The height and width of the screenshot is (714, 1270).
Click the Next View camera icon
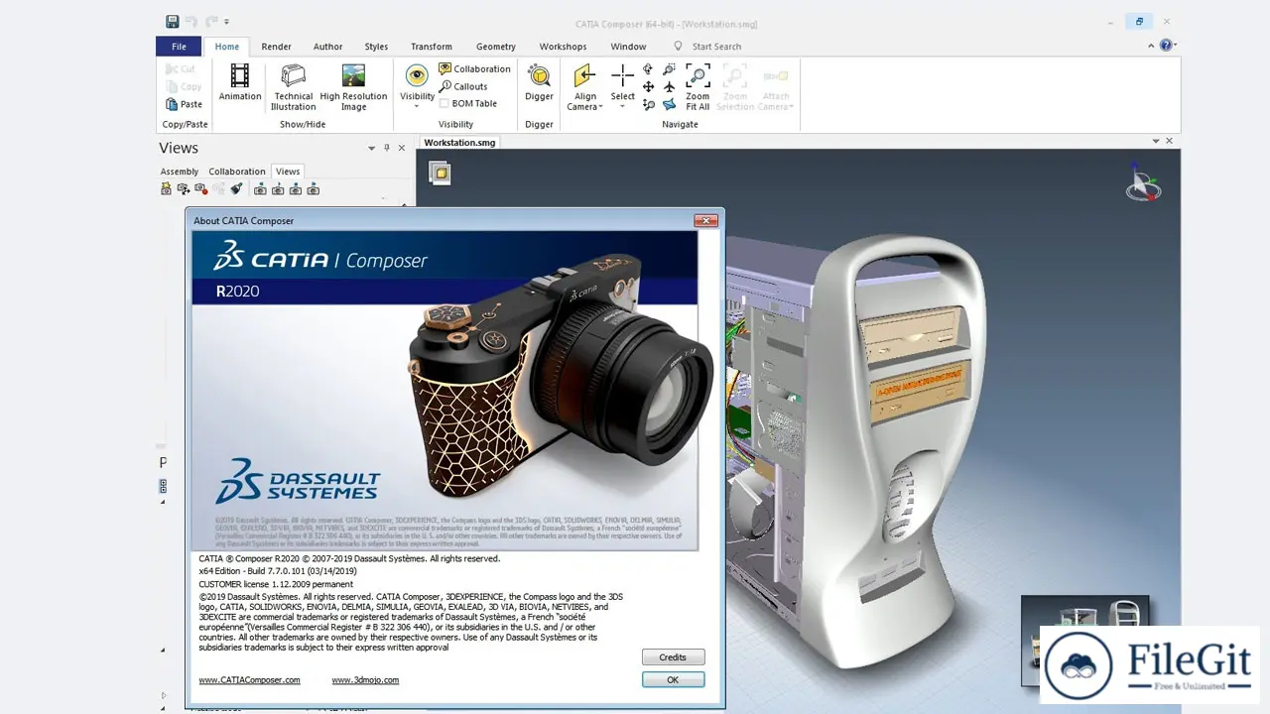(314, 188)
